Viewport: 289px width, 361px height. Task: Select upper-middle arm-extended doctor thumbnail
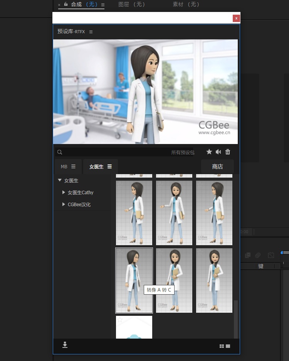174,213
